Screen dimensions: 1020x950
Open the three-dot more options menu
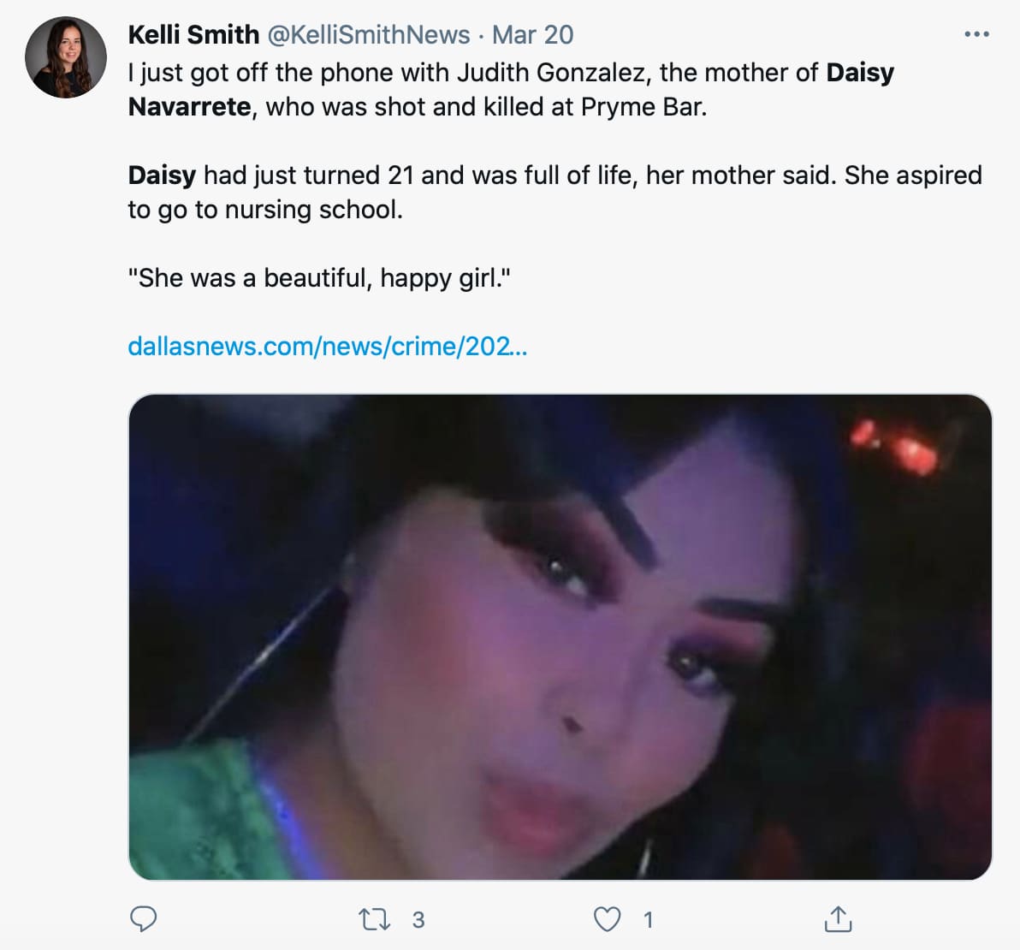click(x=976, y=34)
